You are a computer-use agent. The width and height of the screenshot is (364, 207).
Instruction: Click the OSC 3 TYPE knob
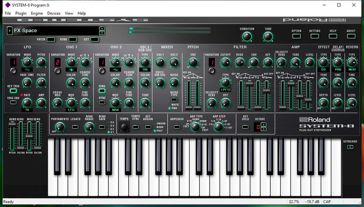tap(145, 62)
